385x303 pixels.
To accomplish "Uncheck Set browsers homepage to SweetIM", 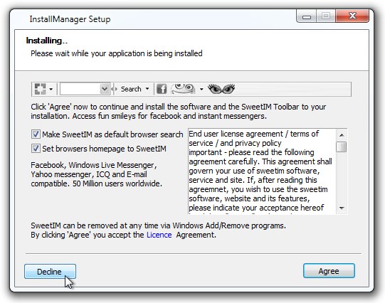I will 36,149.
